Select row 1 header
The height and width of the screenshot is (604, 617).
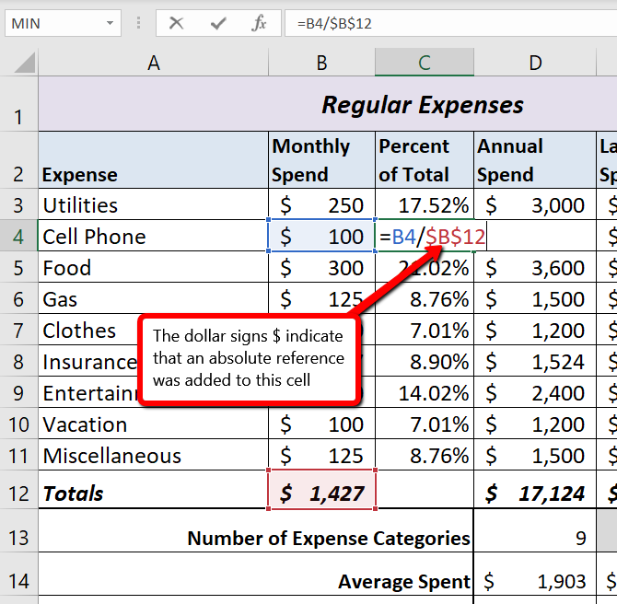(18, 104)
